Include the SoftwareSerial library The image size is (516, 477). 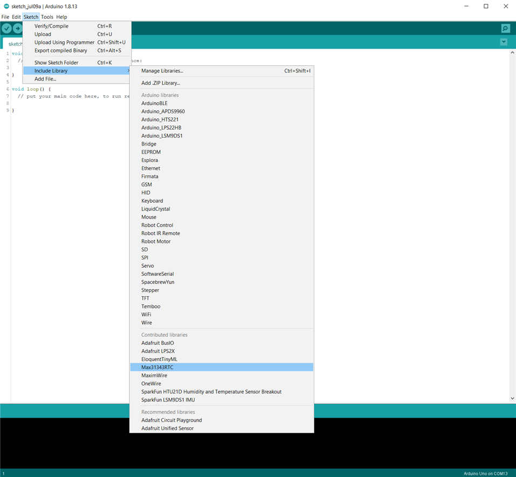click(222, 274)
